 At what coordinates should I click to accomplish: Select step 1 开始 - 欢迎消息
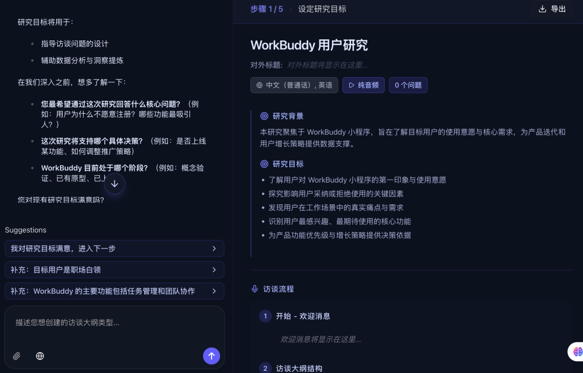coord(303,316)
